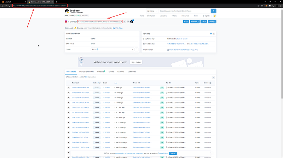283x158 pixels.
Task: Filter the From column
Action: point(139,83)
